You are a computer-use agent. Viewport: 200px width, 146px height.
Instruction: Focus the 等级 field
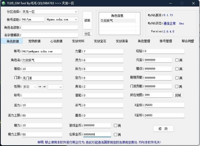42,69
